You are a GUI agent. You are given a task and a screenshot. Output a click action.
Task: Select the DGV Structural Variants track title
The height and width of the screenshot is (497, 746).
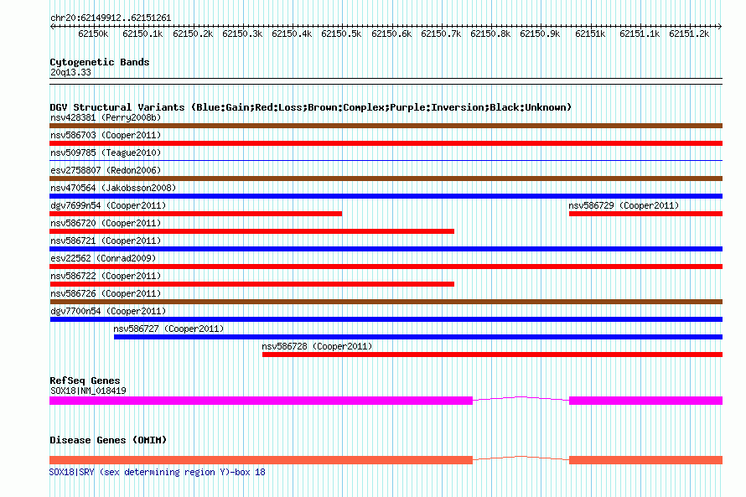click(310, 107)
